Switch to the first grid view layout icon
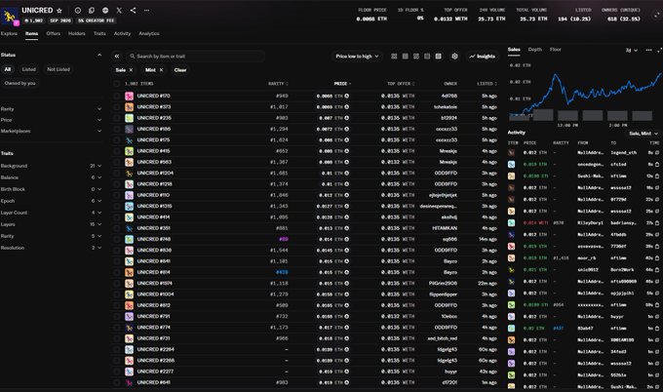The width and height of the screenshot is (663, 392). pos(394,57)
